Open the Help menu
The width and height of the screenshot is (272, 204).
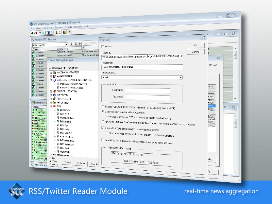[x=87, y=27]
